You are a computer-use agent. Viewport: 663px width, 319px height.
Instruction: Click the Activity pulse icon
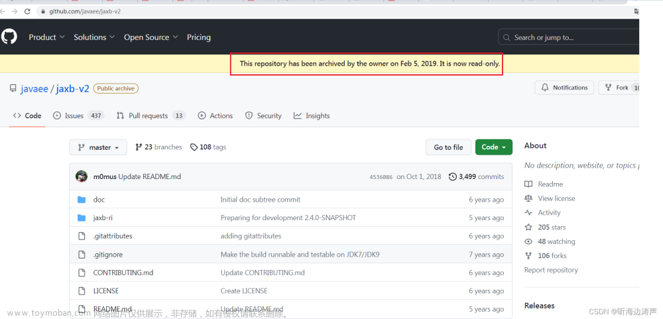click(x=528, y=213)
